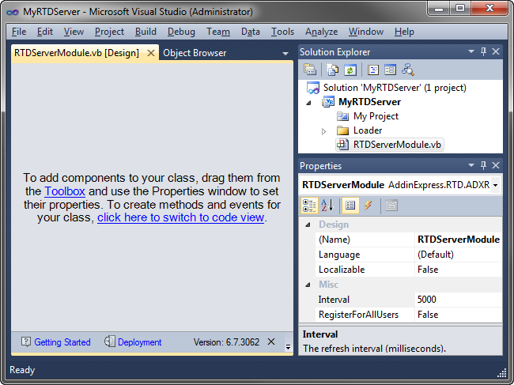514x385 pixels.
Task: Click the View Class Diagram icon
Action: click(x=408, y=70)
